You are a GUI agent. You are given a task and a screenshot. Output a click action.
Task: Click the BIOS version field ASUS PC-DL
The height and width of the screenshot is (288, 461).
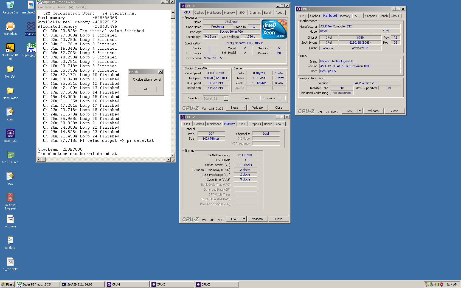click(x=360, y=66)
